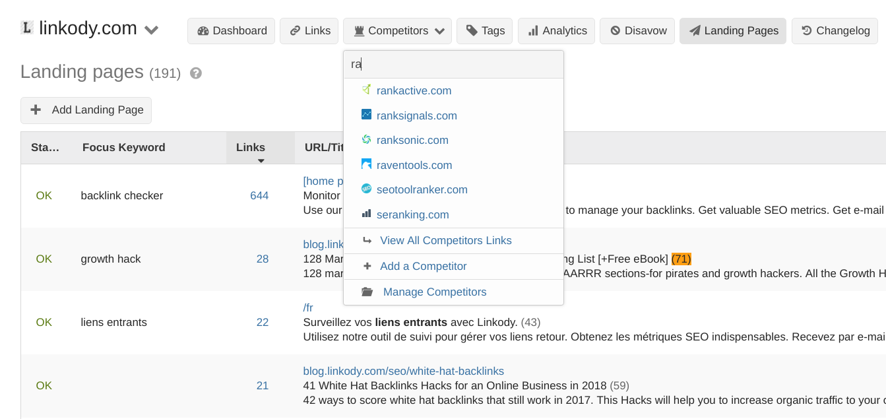Click the folder icon beside Manage Competitors
The width and height of the screenshot is (886, 419).
pos(367,292)
